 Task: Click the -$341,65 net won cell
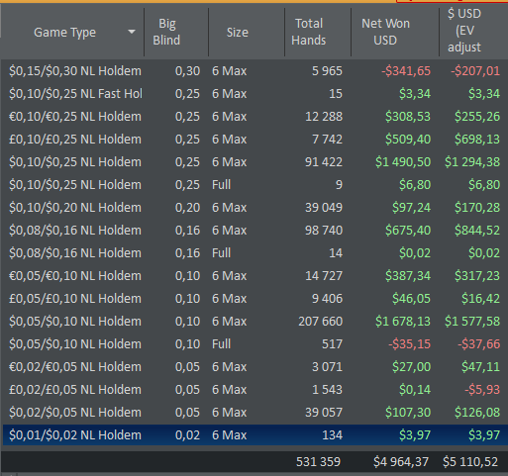[406, 71]
